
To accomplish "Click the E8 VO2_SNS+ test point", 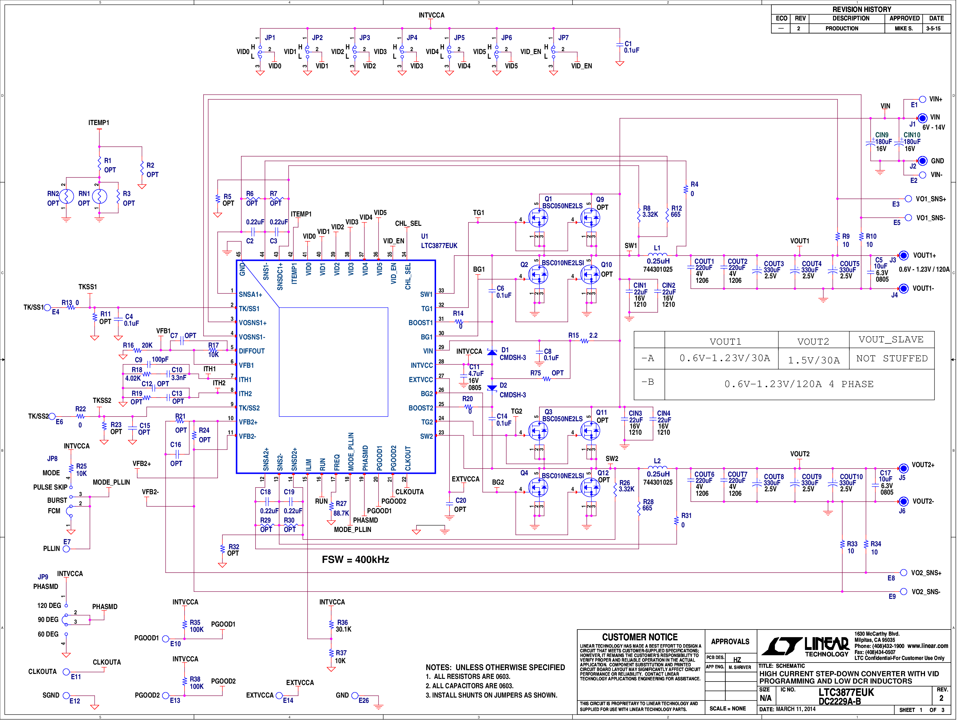I will coord(903,573).
